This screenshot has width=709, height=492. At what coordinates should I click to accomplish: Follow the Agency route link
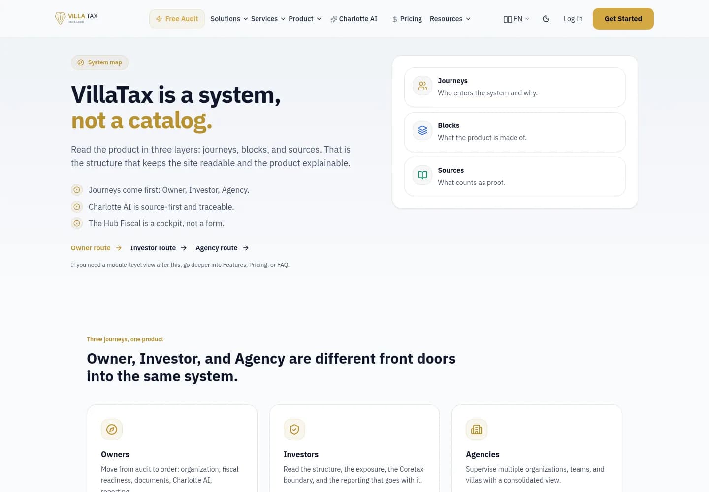click(x=222, y=248)
